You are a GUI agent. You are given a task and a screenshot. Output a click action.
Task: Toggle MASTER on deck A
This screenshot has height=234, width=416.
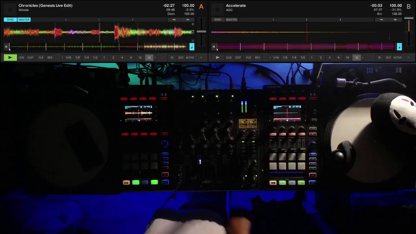point(24,20)
